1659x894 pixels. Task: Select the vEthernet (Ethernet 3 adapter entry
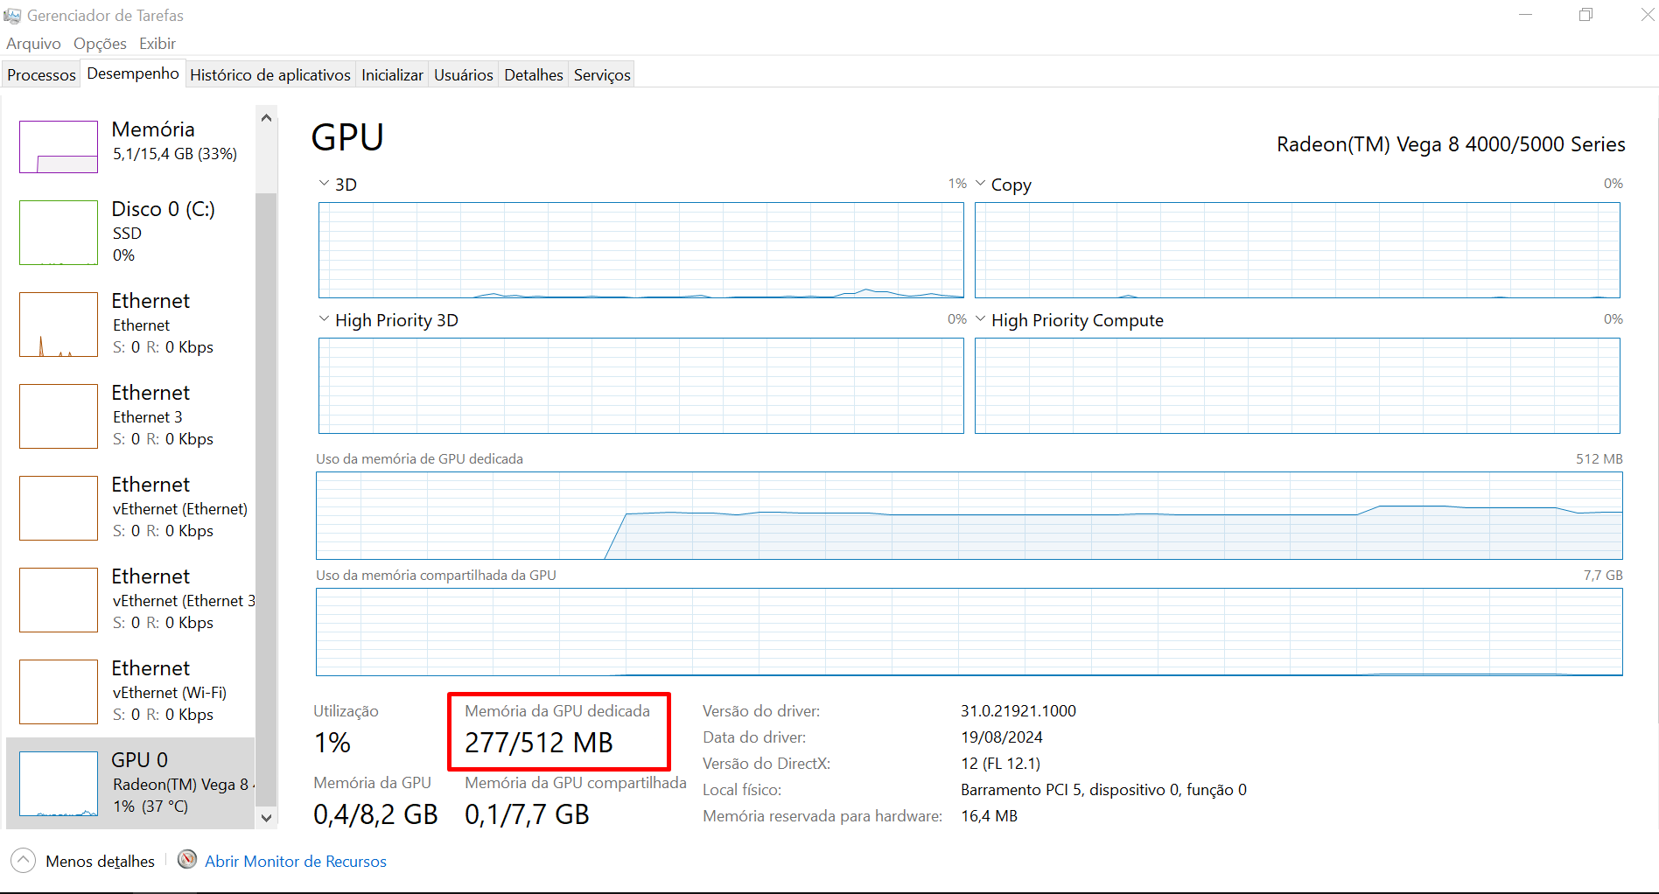[131, 600]
